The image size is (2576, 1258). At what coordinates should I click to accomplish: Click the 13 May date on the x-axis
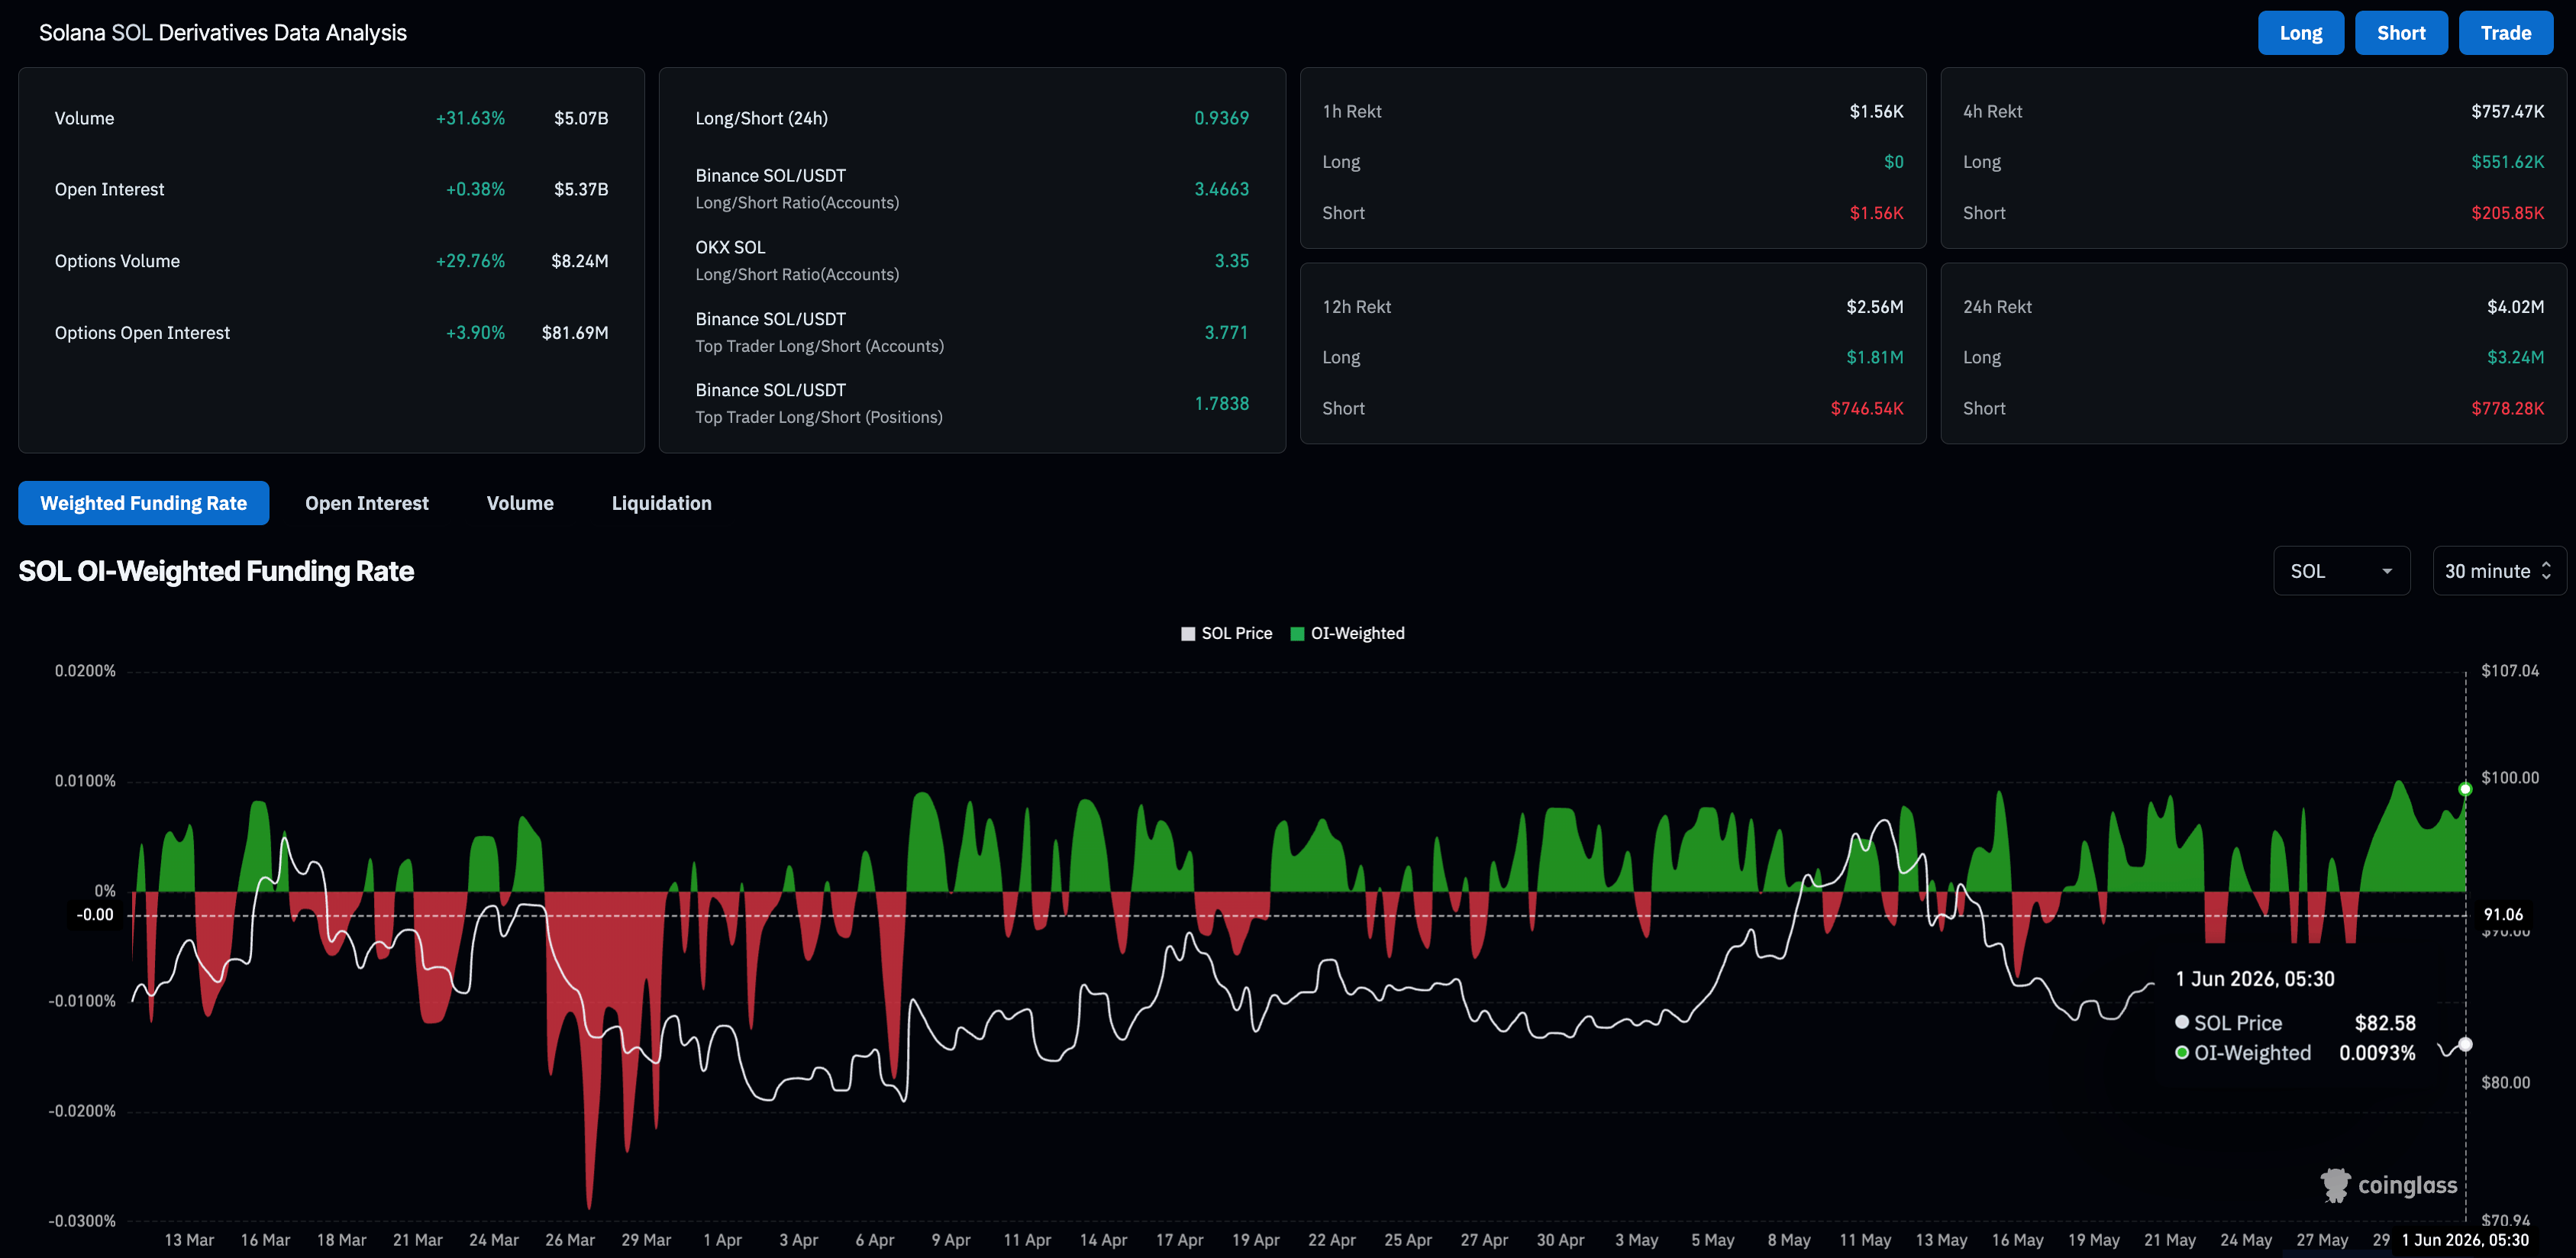coord(1941,1240)
